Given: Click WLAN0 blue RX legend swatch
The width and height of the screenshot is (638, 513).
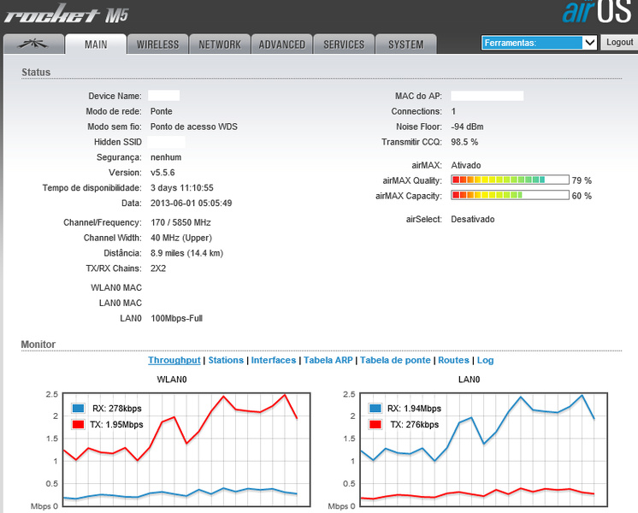Looking at the screenshot, I should pos(78,408).
